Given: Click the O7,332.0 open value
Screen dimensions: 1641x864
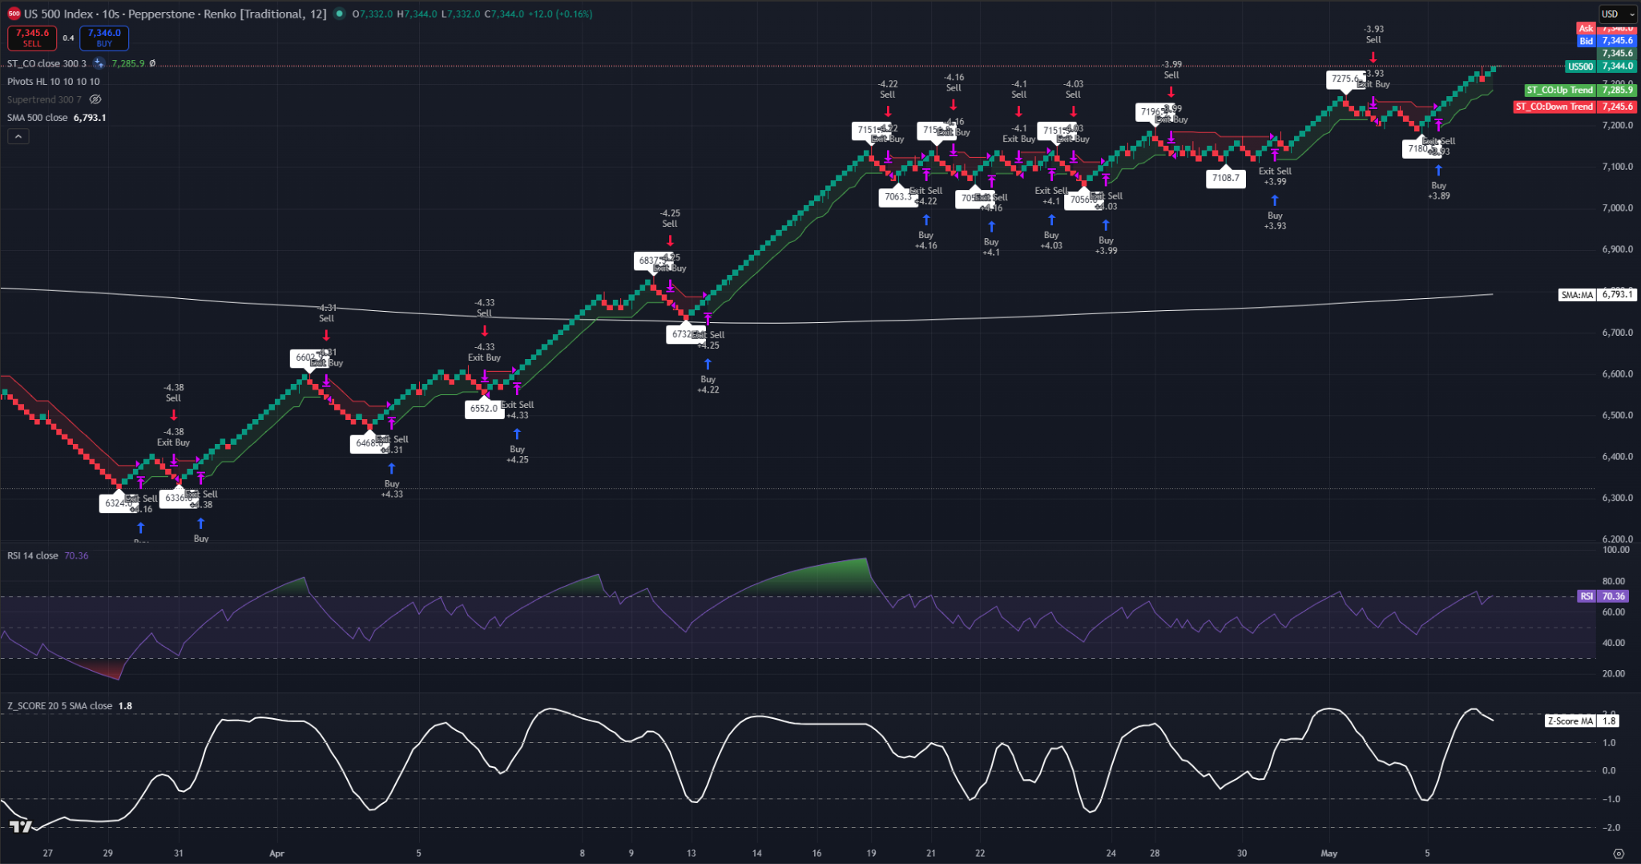Looking at the screenshot, I should point(371,14).
